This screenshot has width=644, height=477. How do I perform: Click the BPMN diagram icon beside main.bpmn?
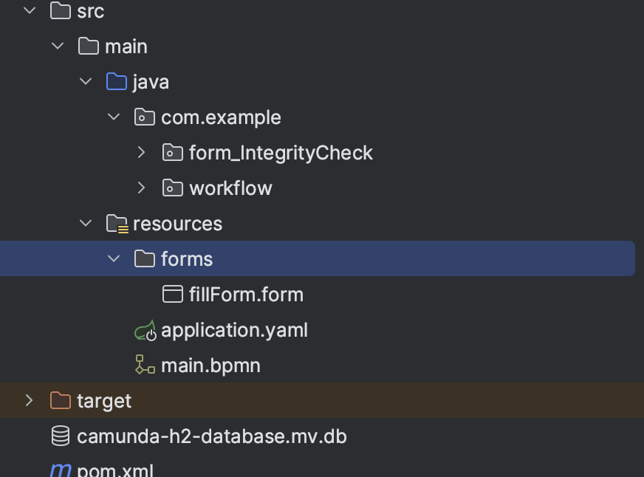tap(145, 366)
